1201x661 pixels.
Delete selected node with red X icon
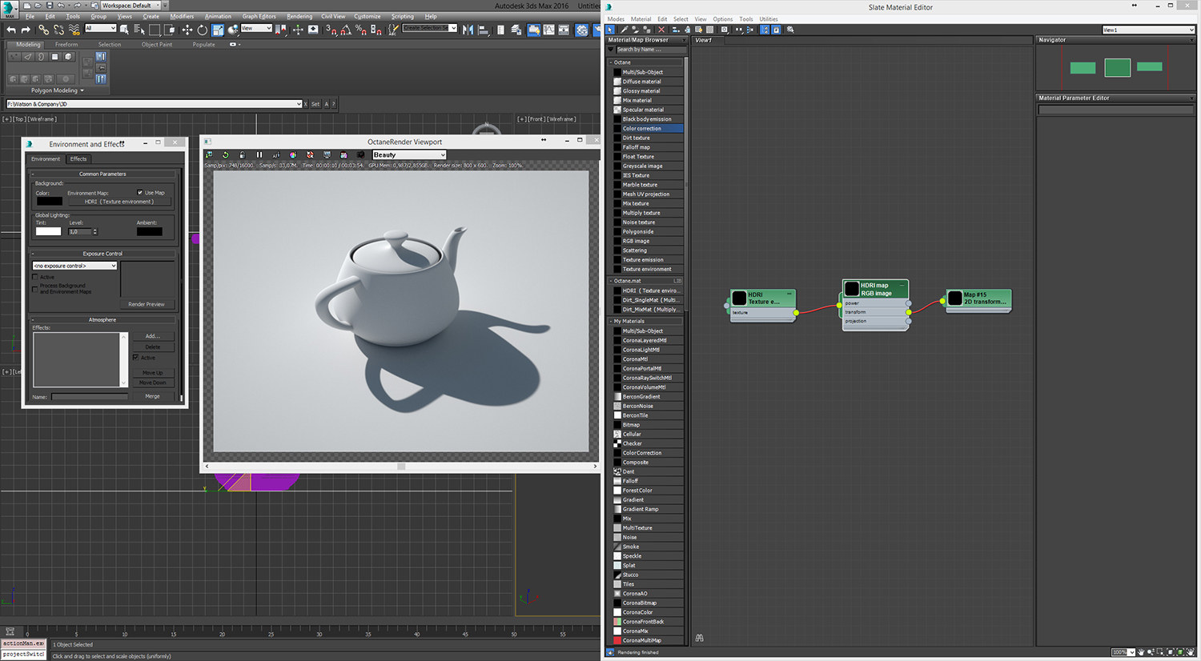661,30
